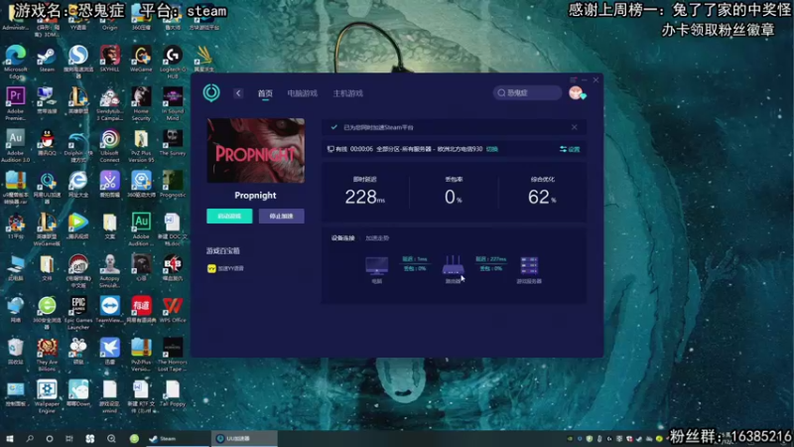Open taskbar search magnifier
This screenshot has width=794, height=447.
[30, 438]
